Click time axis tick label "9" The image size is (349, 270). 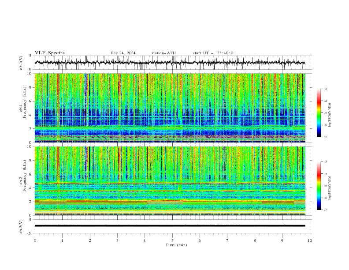pyautogui.click(x=282, y=240)
